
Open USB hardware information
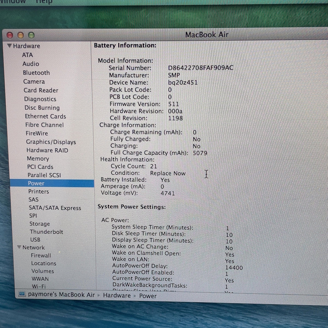coord(35,240)
